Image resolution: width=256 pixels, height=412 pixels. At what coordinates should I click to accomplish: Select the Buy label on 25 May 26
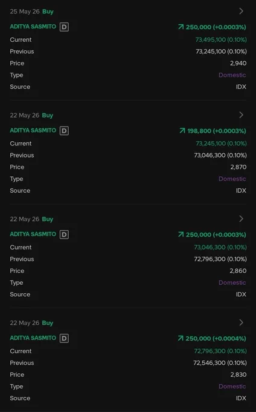point(48,12)
